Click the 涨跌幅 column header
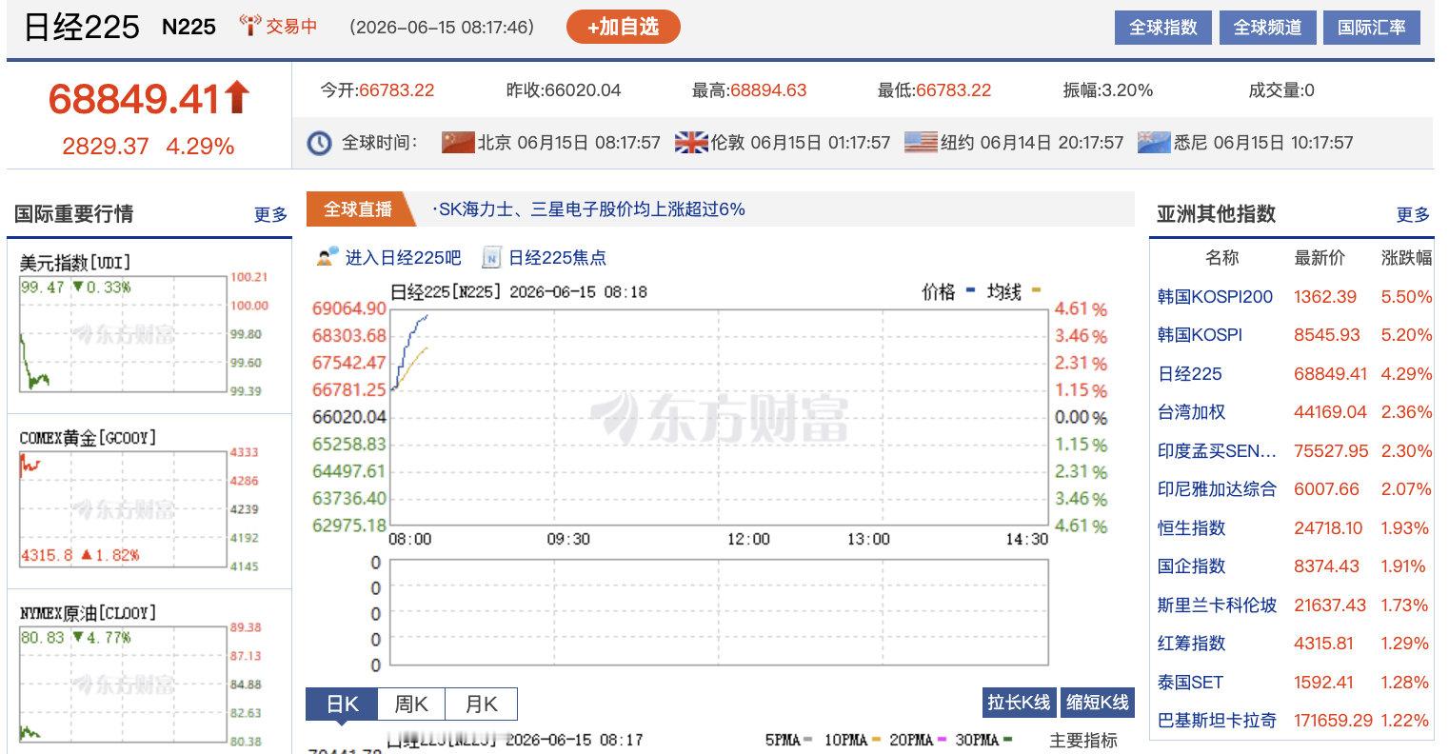Screen dimensions: 1449x754 (1406, 257)
